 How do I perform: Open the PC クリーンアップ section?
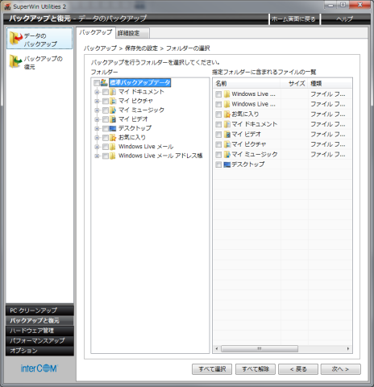[39, 310]
